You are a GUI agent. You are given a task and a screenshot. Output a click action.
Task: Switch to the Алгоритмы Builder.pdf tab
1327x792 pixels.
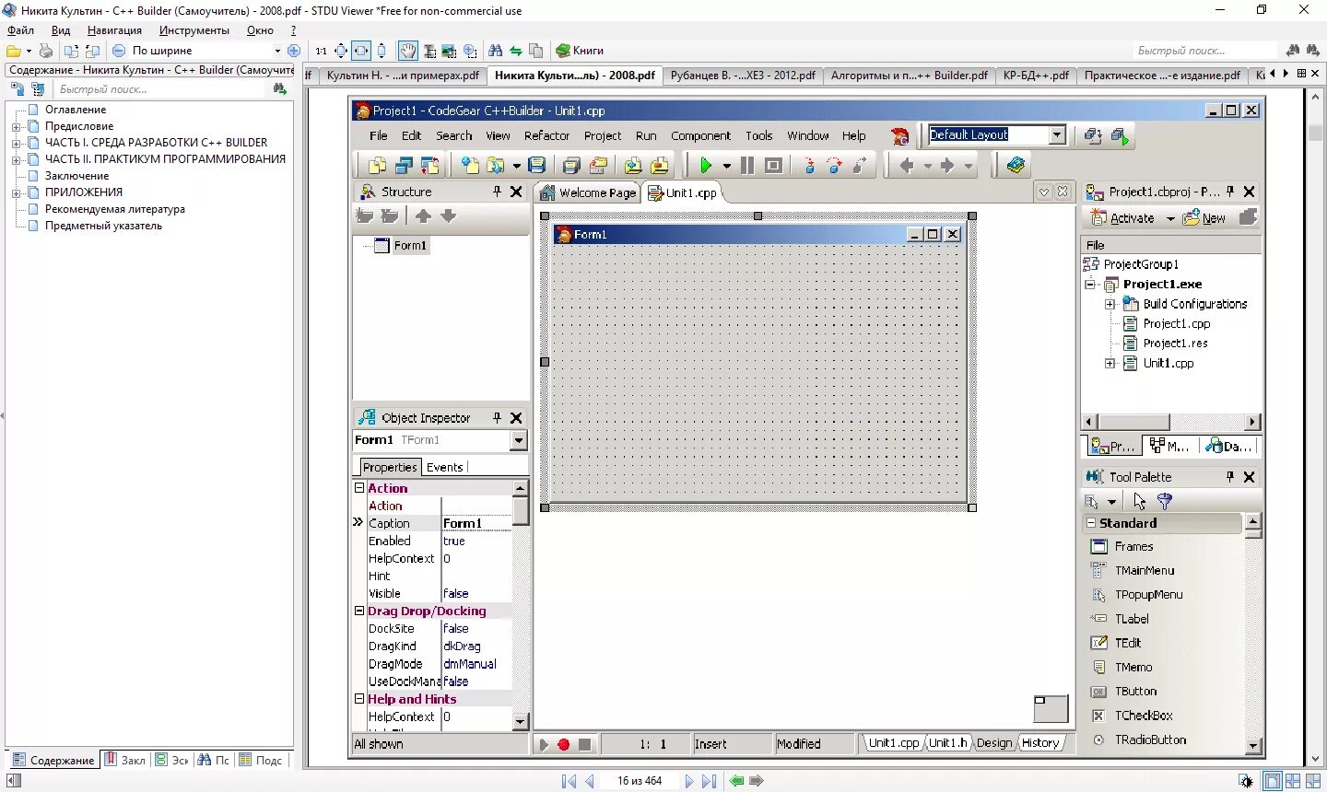pyautogui.click(x=909, y=76)
